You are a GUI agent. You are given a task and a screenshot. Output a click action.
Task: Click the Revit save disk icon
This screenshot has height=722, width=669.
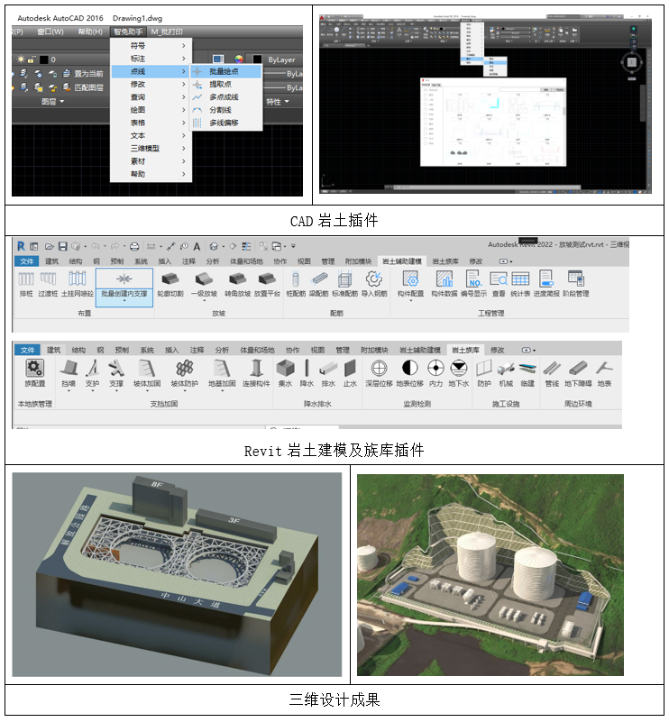click(63, 247)
